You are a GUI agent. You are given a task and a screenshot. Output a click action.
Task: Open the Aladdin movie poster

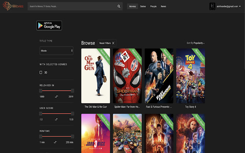coord(159,133)
